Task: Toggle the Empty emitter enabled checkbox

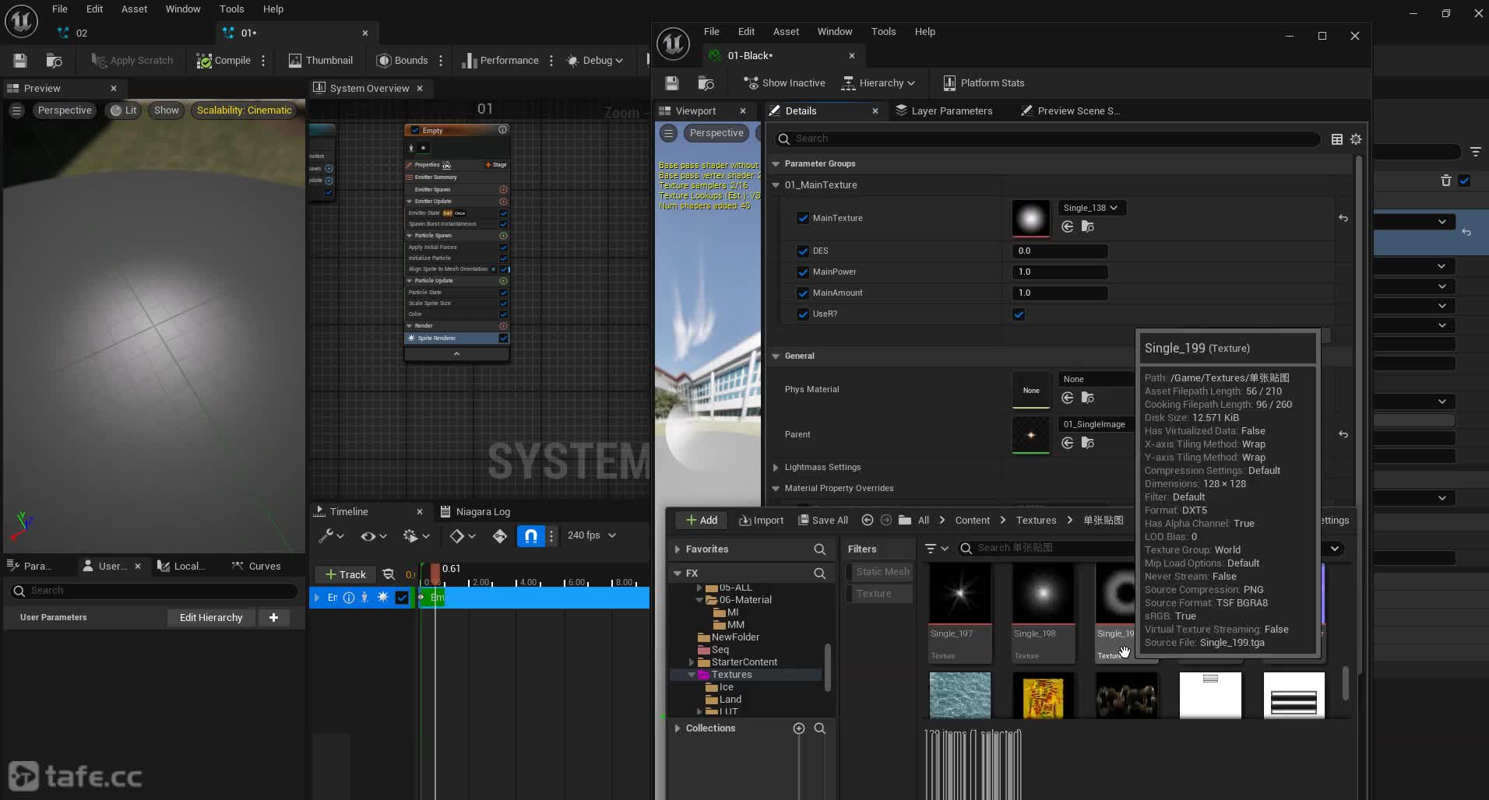Action: click(x=415, y=131)
